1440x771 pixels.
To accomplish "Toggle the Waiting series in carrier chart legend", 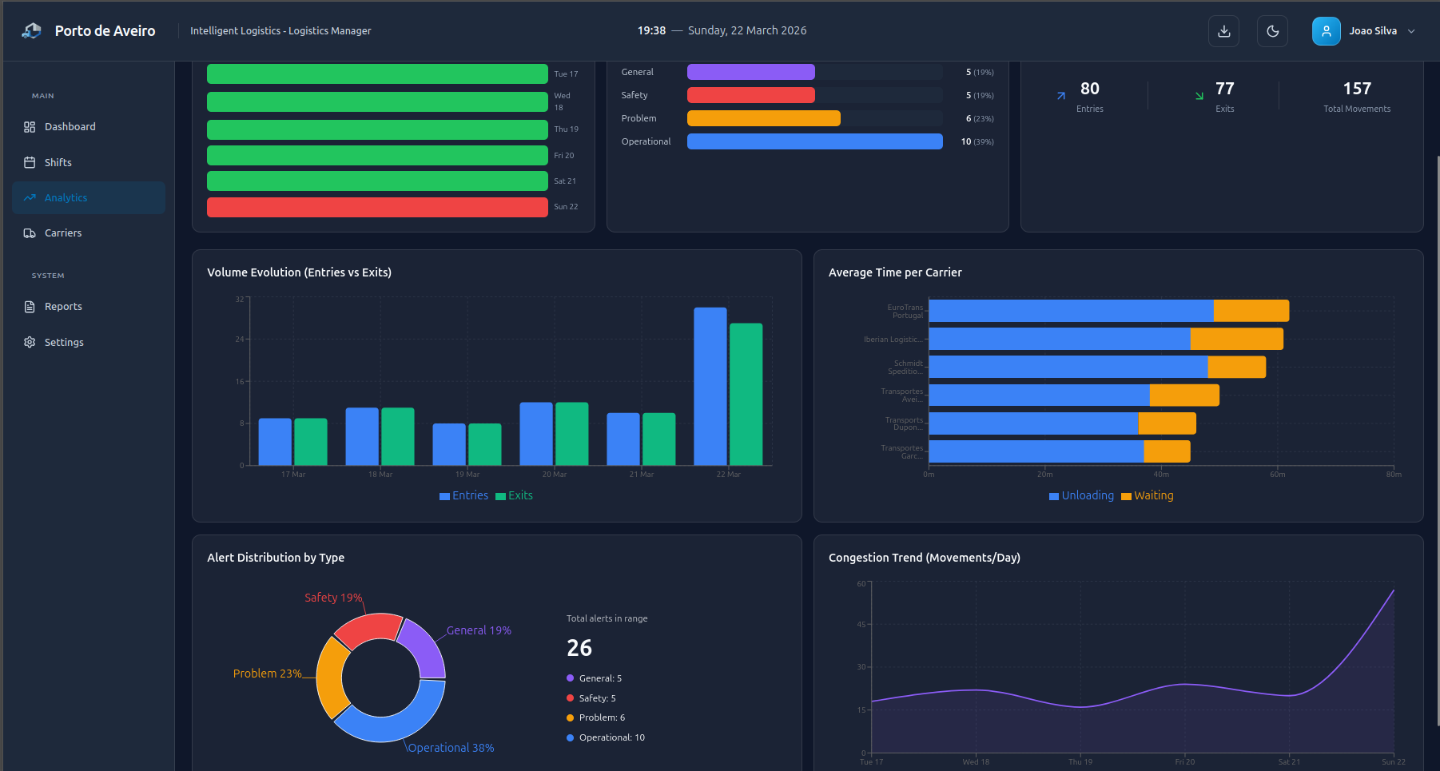I will click(x=1148, y=495).
